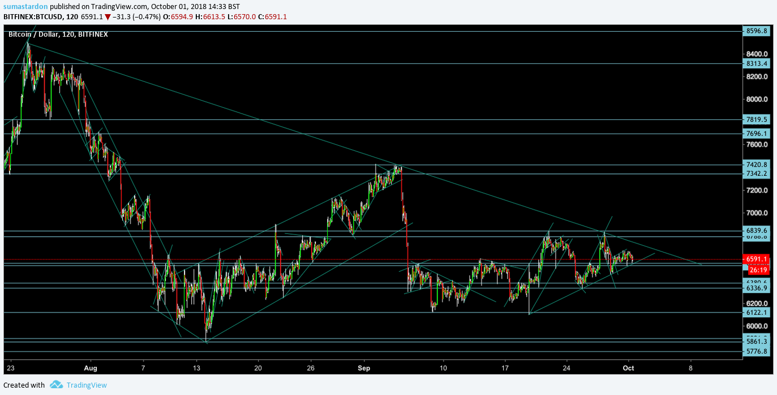This screenshot has width=777, height=395.
Task: Click the 6839.6 price level label
Action: click(x=757, y=231)
